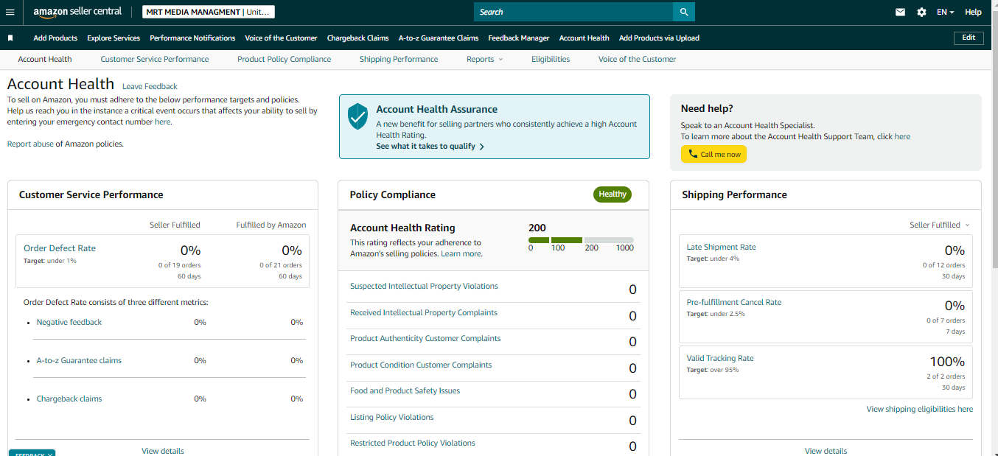Click the bookmark flag icon

pyautogui.click(x=10, y=38)
